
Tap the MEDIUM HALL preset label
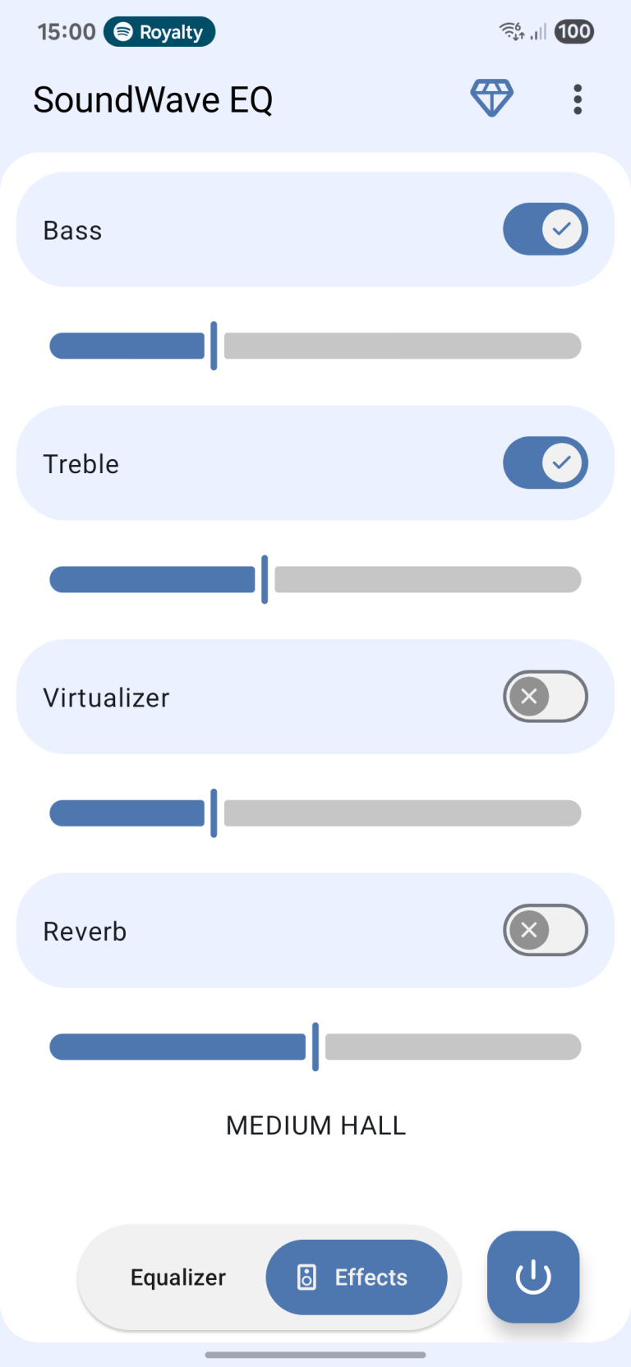(315, 1125)
